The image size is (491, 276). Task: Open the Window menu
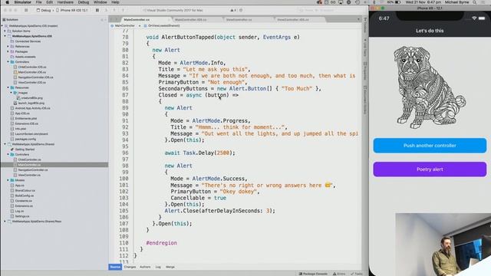click(x=101, y=2)
